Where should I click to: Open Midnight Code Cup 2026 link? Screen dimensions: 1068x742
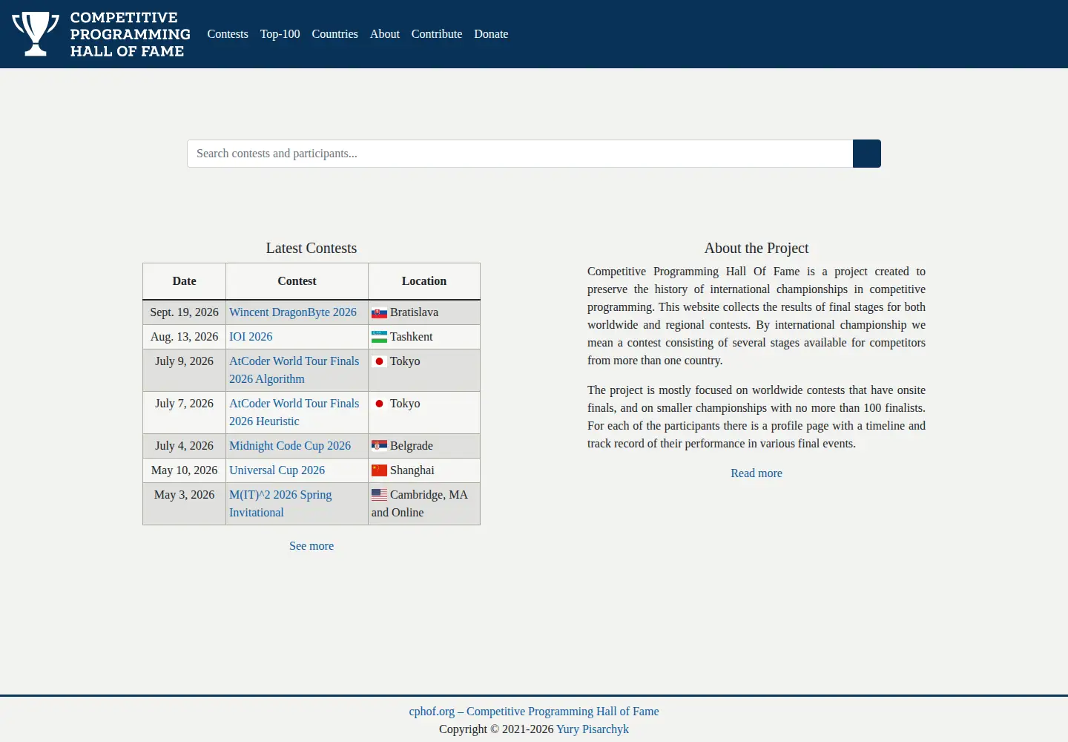tap(290, 446)
